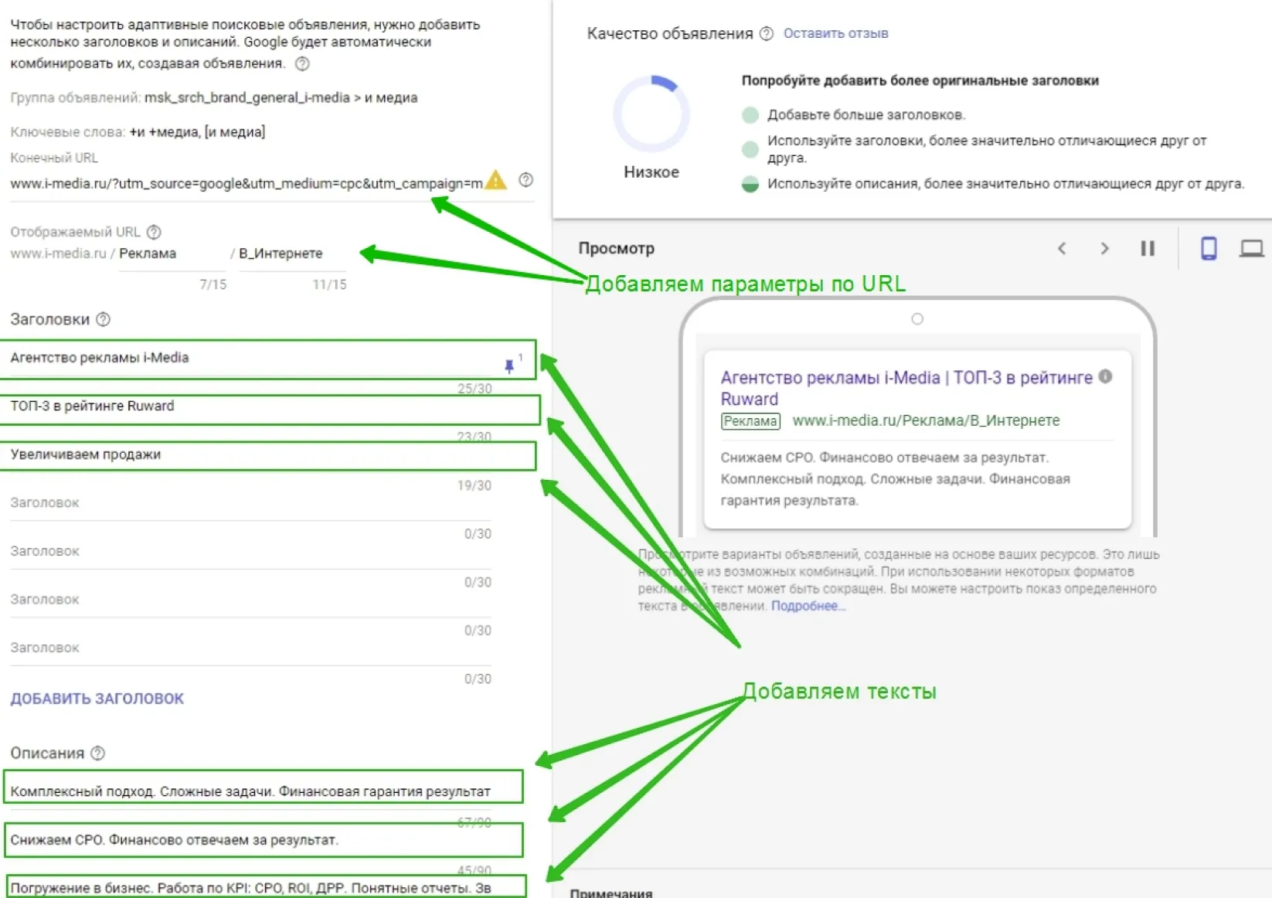The height and width of the screenshot is (898, 1272).
Task: Click half-filled dot beside Используйте описания
Action: coord(750,184)
